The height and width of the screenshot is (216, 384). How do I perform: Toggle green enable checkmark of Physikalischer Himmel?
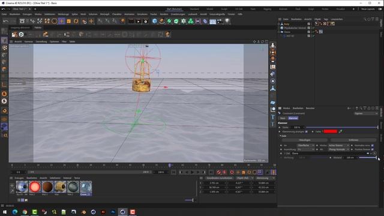313,28
